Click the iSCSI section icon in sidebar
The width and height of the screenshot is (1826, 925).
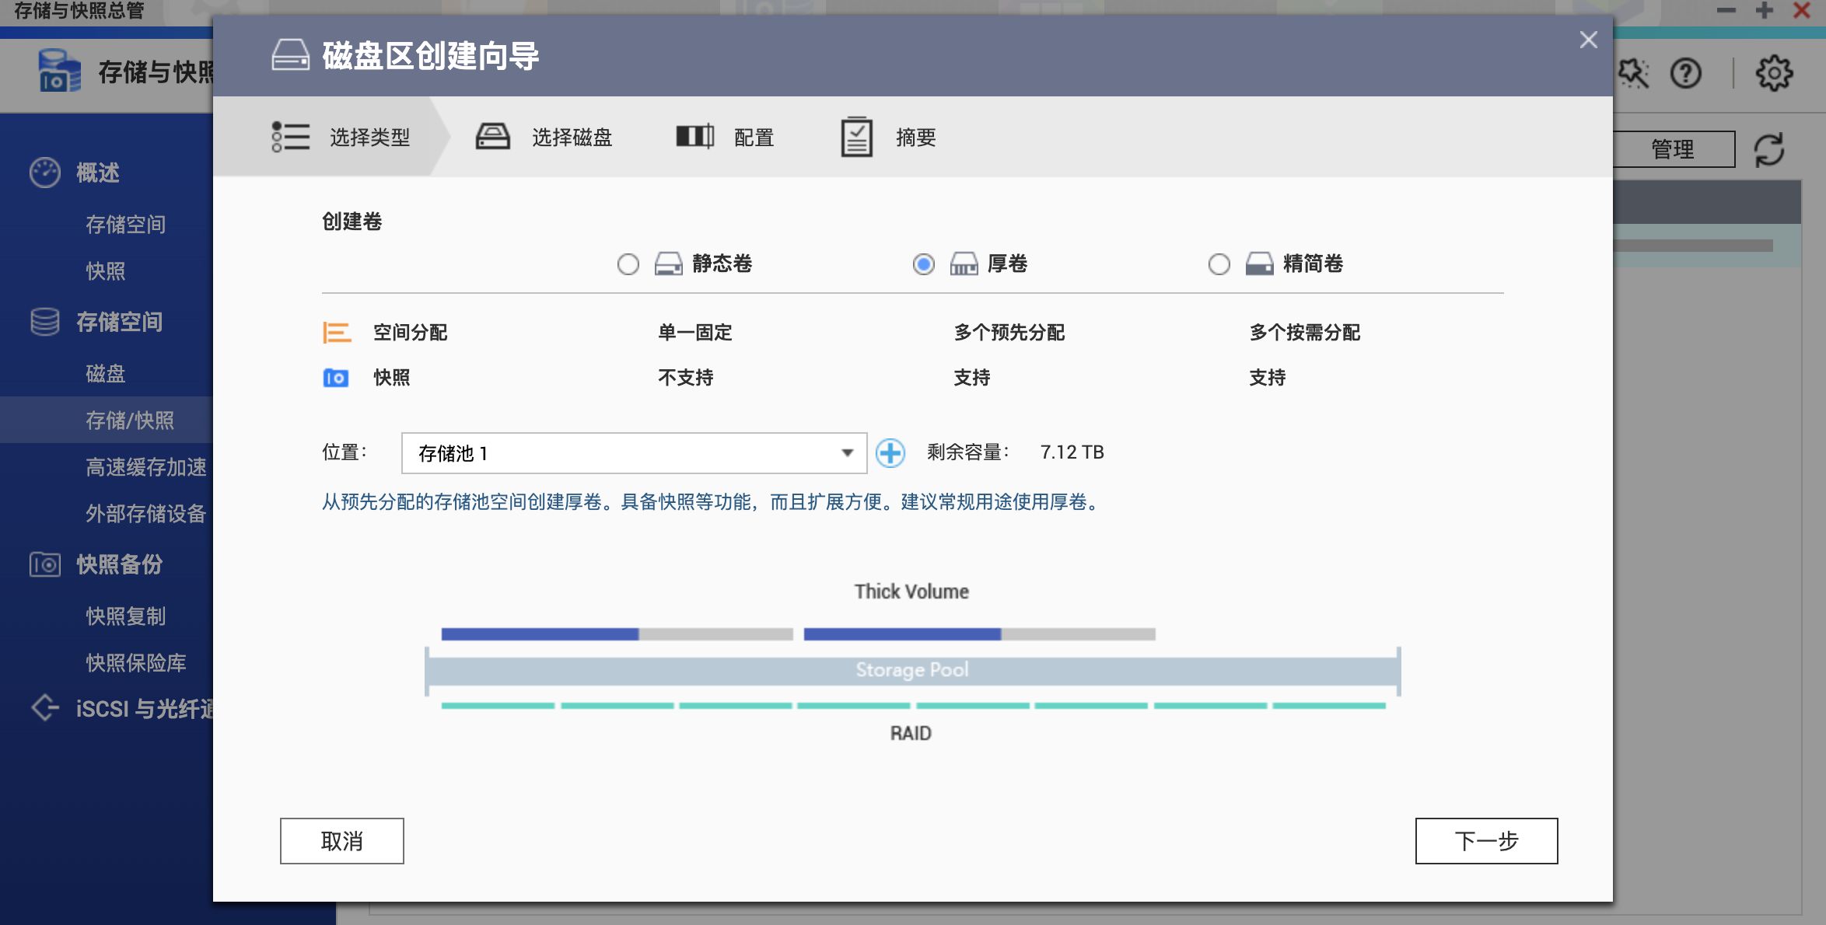pyautogui.click(x=44, y=707)
